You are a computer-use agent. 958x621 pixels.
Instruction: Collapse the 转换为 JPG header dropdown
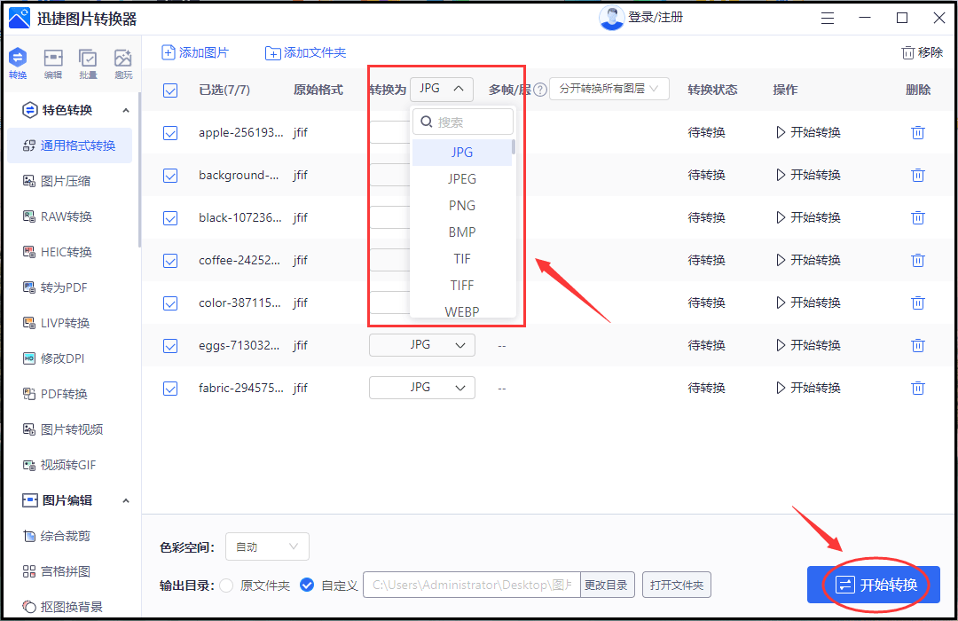point(442,90)
